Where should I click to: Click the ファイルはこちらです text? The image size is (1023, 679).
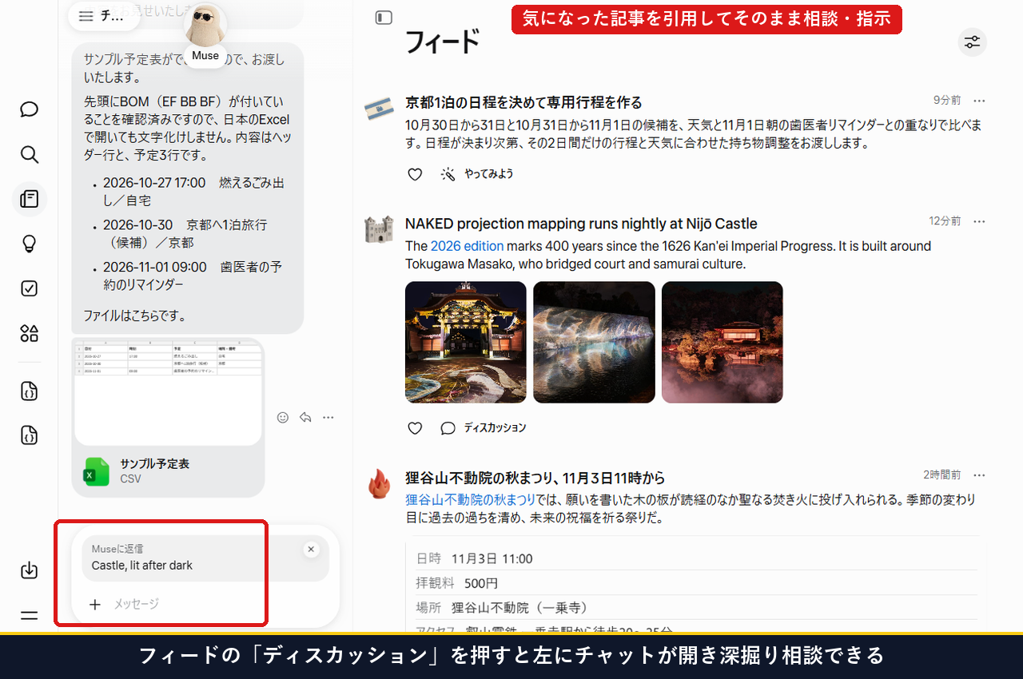[135, 316]
